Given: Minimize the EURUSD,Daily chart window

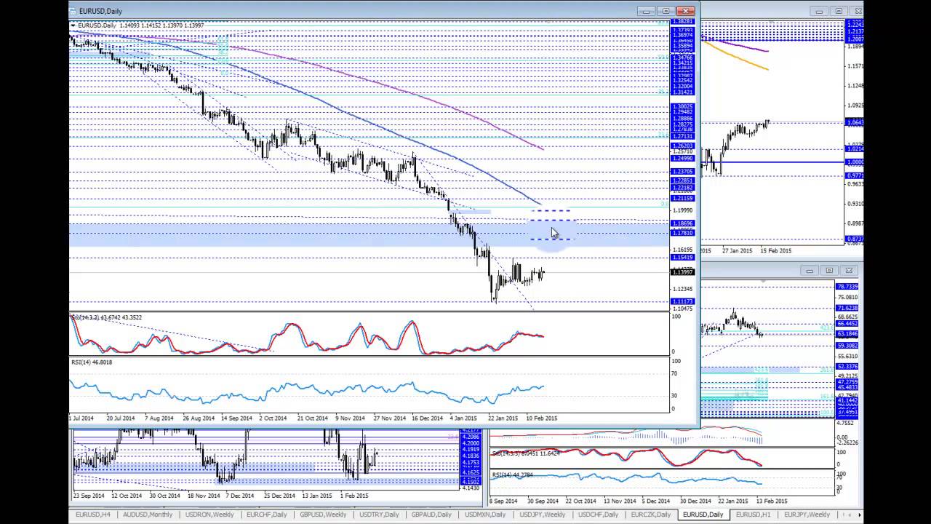Looking at the screenshot, I should [646, 11].
